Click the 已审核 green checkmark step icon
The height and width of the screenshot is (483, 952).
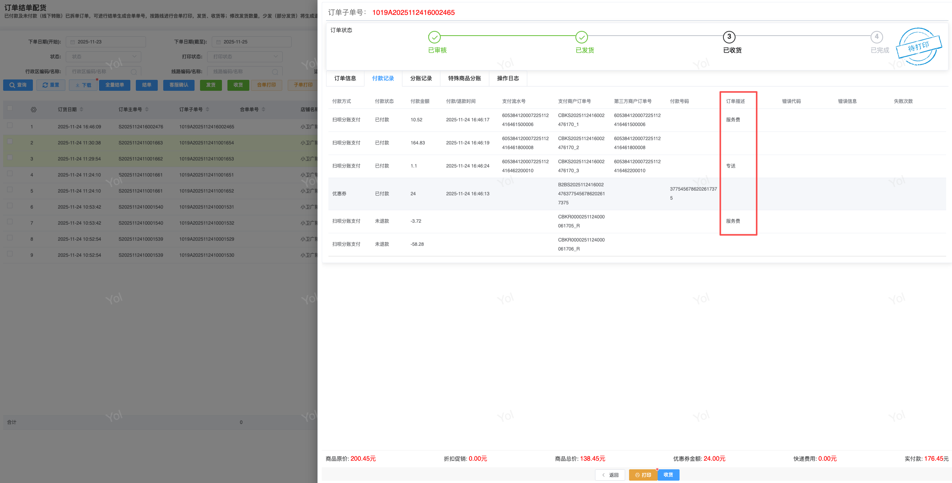click(434, 37)
